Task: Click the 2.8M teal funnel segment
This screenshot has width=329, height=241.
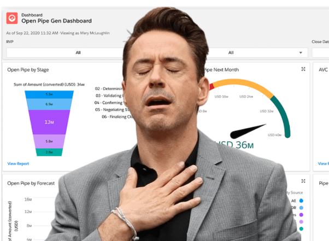Action: tap(49, 152)
